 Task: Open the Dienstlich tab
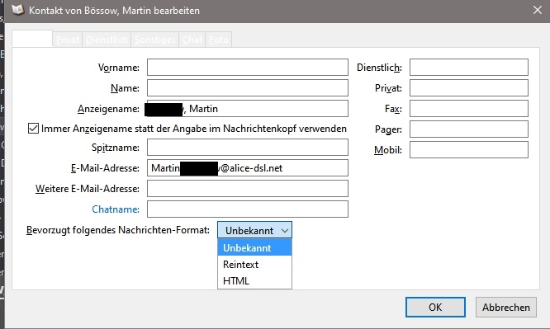[107, 40]
